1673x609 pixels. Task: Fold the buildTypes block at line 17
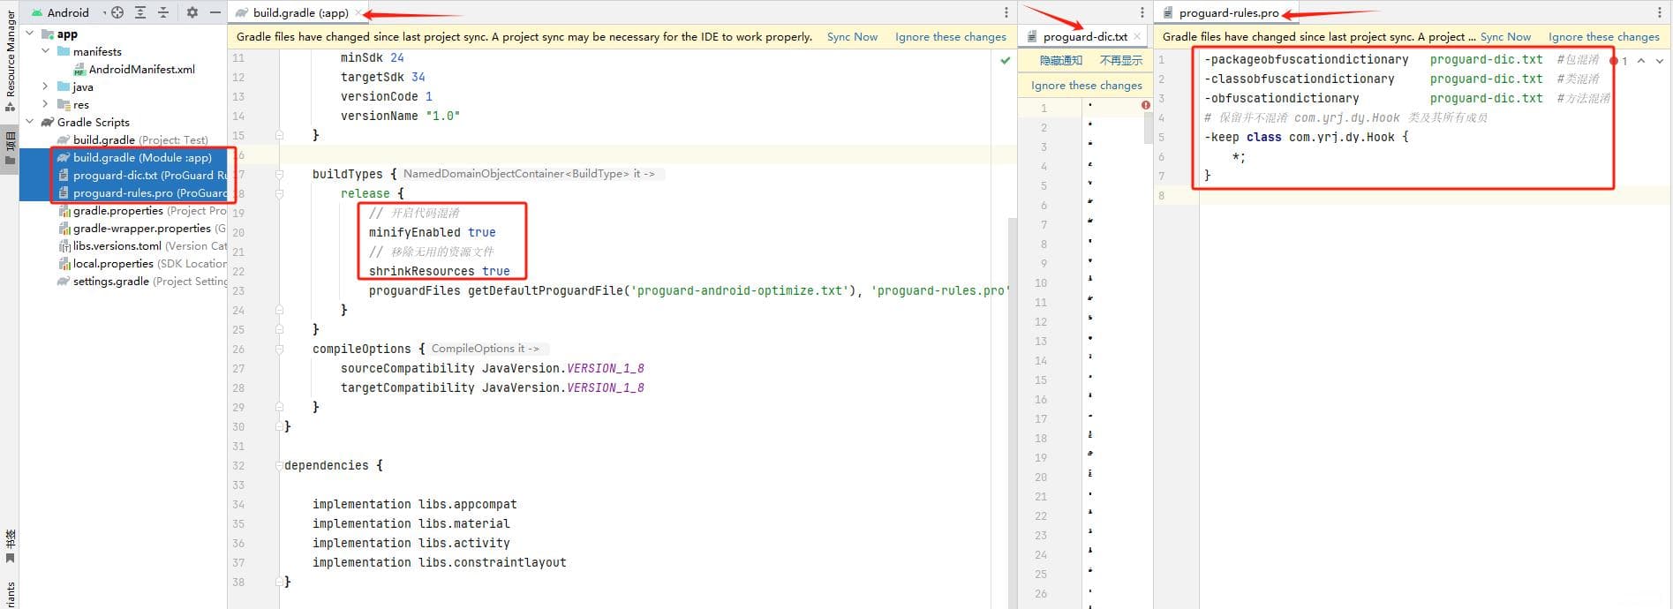point(279,174)
